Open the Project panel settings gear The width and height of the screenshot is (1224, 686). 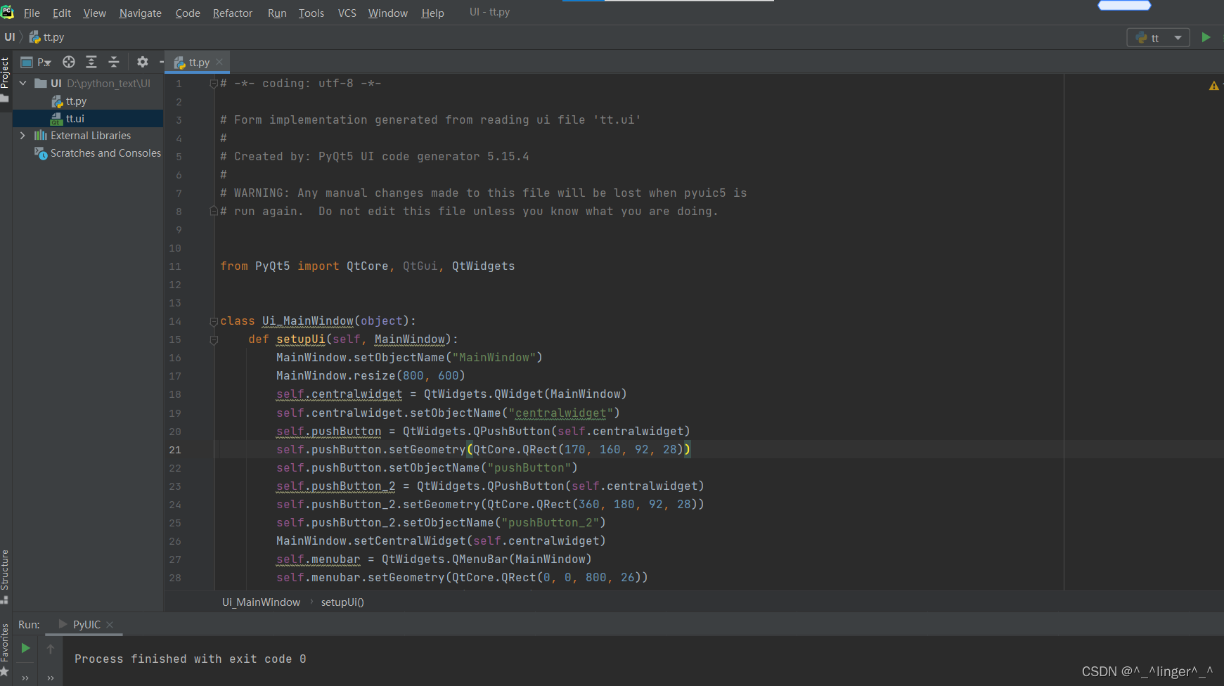click(143, 62)
